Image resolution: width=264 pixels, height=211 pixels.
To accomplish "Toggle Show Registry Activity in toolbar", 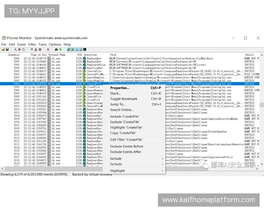I will point(69,50).
